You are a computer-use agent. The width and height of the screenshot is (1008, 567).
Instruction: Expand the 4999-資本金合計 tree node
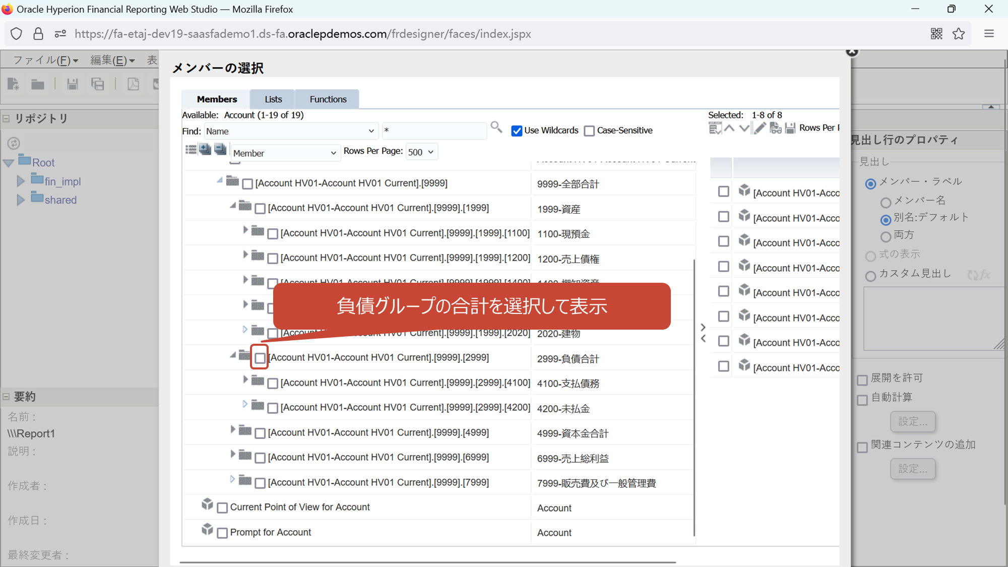pos(233,429)
